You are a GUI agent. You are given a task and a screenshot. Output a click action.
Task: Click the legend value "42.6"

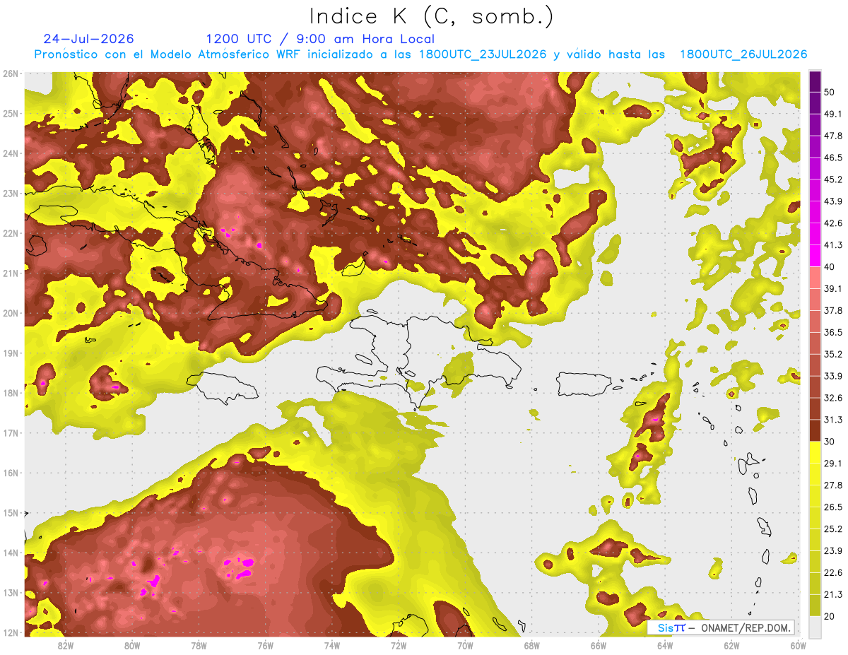(x=833, y=223)
